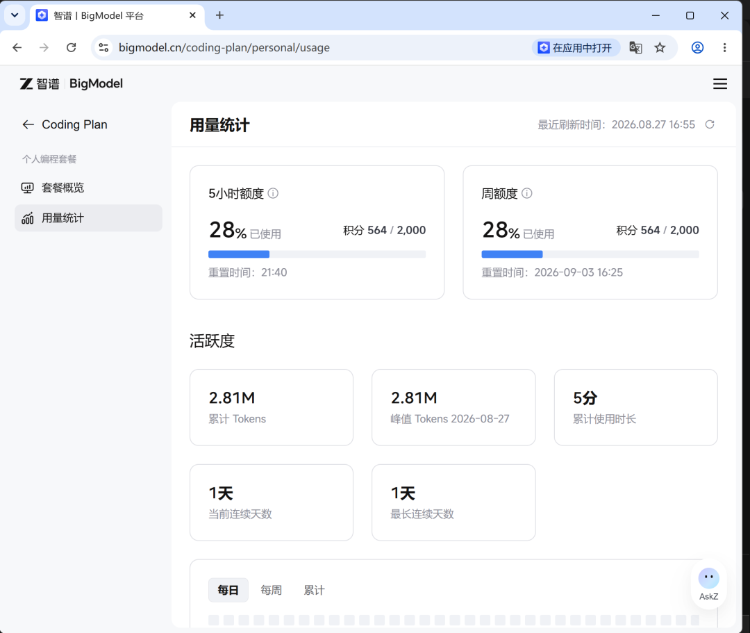Click 在应用中打开 button
This screenshot has width=750, height=633.
(576, 47)
